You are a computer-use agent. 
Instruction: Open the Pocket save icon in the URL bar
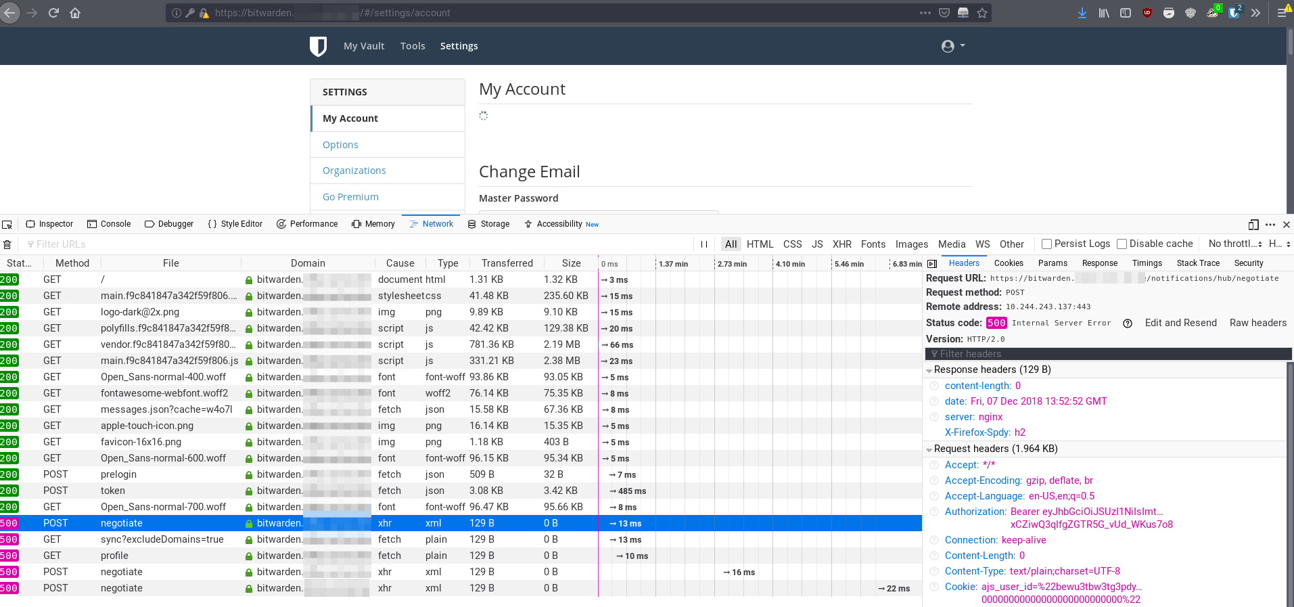pos(944,13)
